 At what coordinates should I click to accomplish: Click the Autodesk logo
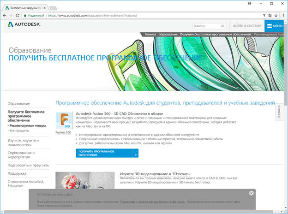pos(24,24)
